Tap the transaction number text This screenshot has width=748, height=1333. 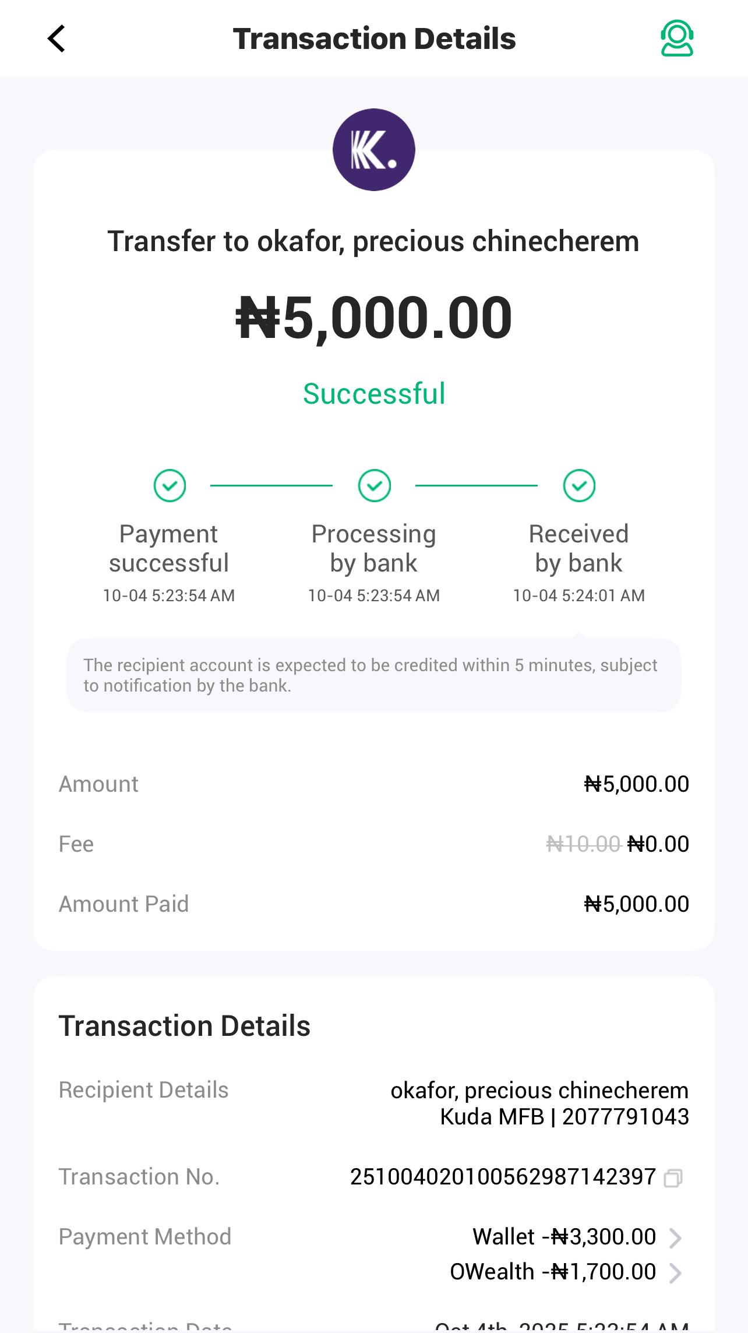(503, 1177)
